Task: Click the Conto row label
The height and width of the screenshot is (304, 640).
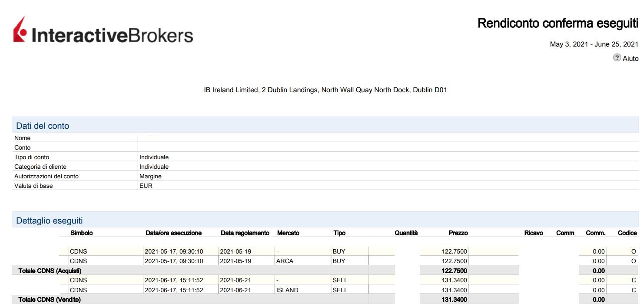Action: 23,147
